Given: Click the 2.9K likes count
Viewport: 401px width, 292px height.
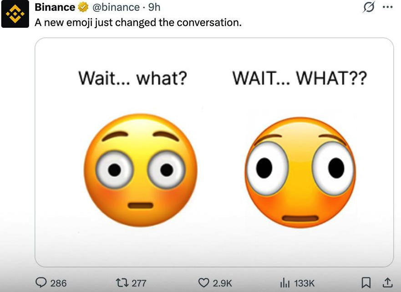Looking at the screenshot, I should point(223,283).
